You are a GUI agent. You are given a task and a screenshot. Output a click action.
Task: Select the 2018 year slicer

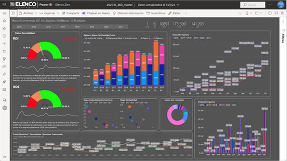pyautogui.click(x=77, y=27)
